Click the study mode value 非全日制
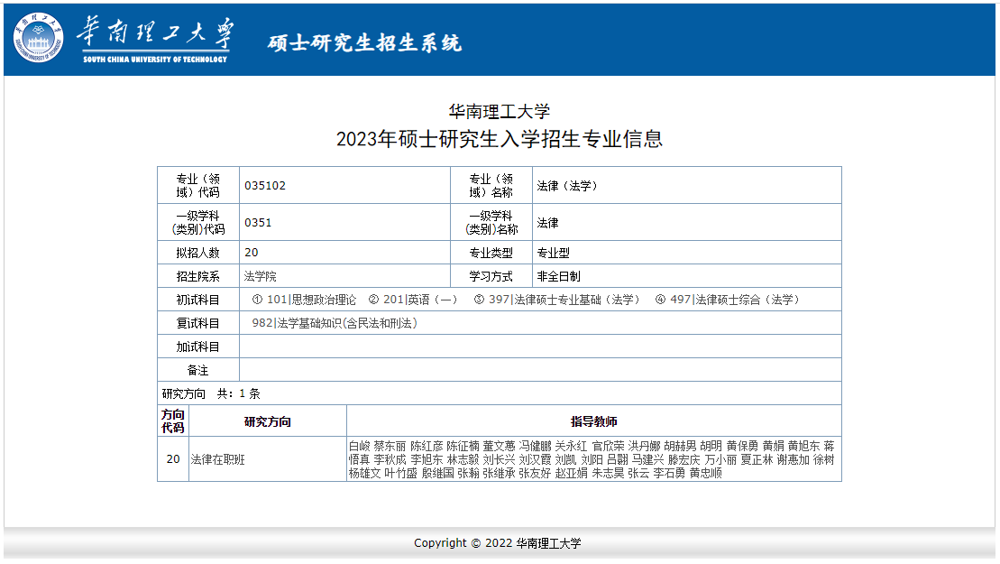The image size is (1000, 564). tap(559, 276)
